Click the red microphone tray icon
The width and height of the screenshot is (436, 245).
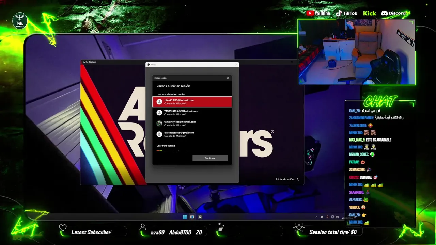click(x=327, y=217)
